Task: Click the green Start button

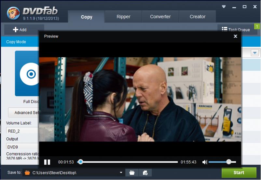Action: pyautogui.click(x=239, y=173)
